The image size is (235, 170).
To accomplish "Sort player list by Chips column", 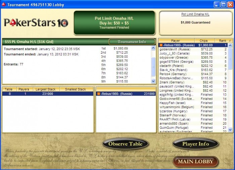I will click(205, 41).
